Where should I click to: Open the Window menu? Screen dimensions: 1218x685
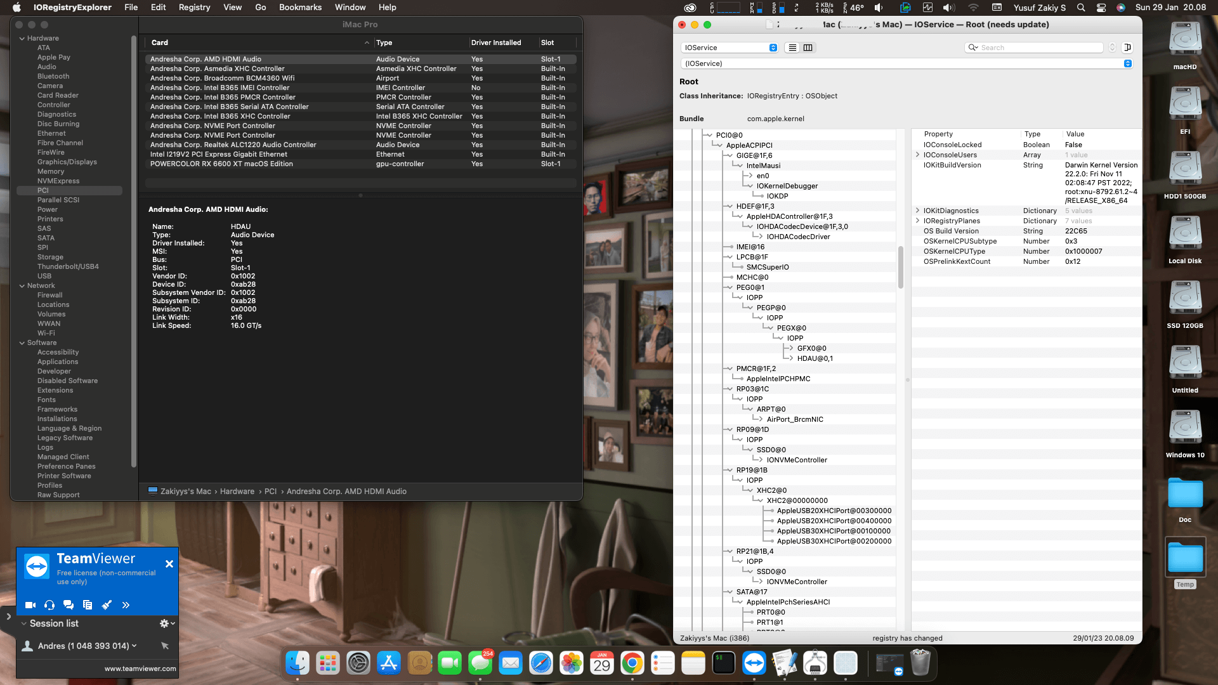pos(350,8)
